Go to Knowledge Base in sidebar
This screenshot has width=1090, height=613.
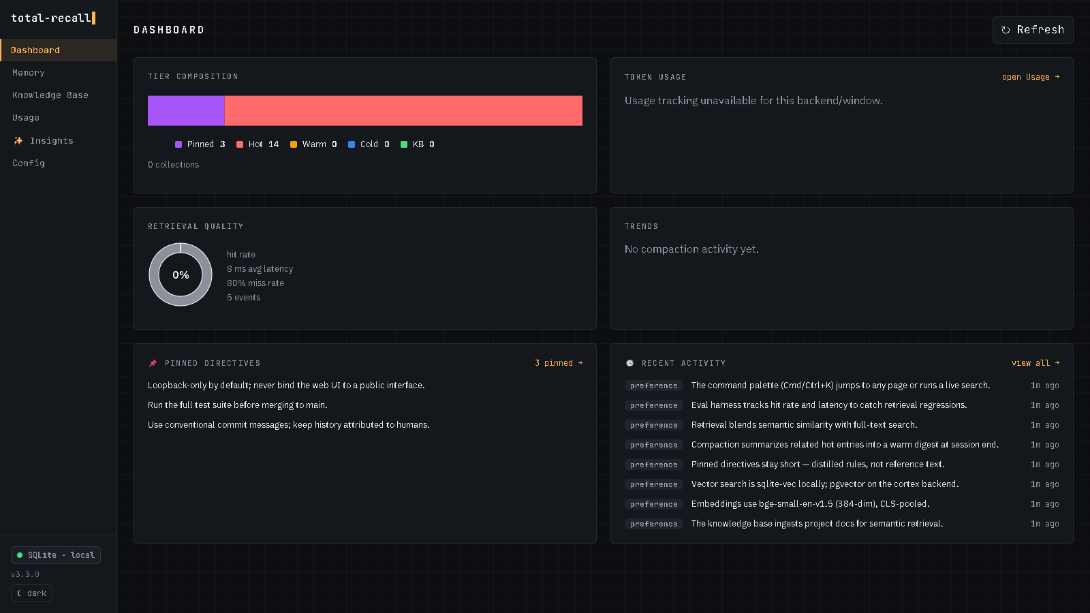tap(59, 95)
